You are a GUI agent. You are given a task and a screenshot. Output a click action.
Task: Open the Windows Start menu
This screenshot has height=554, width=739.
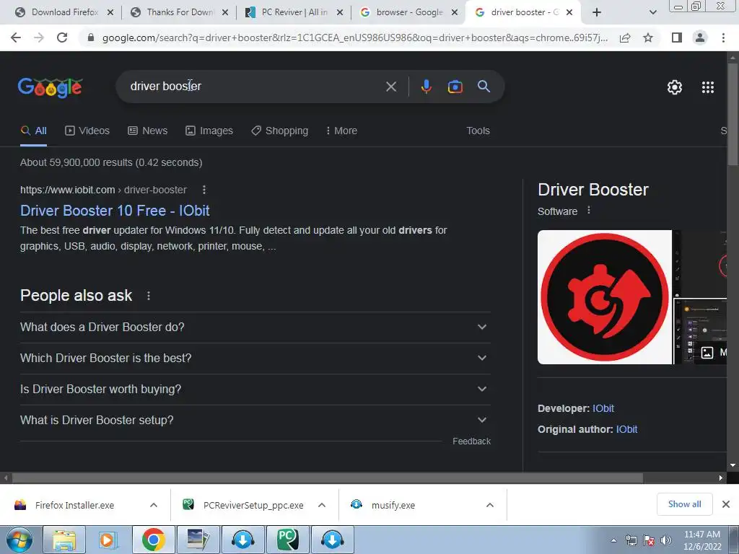(19, 540)
